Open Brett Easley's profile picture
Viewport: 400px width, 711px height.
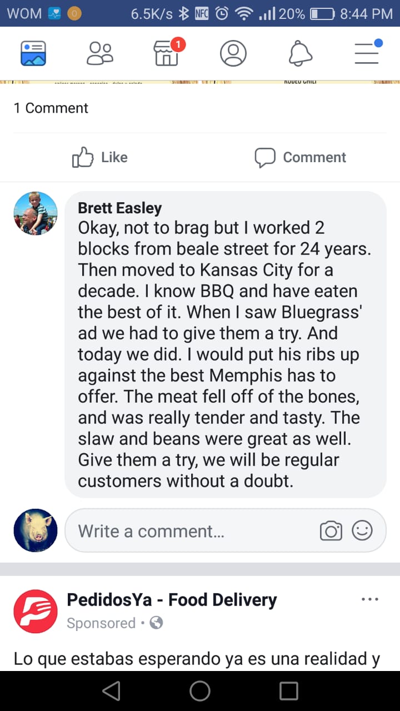tap(36, 214)
